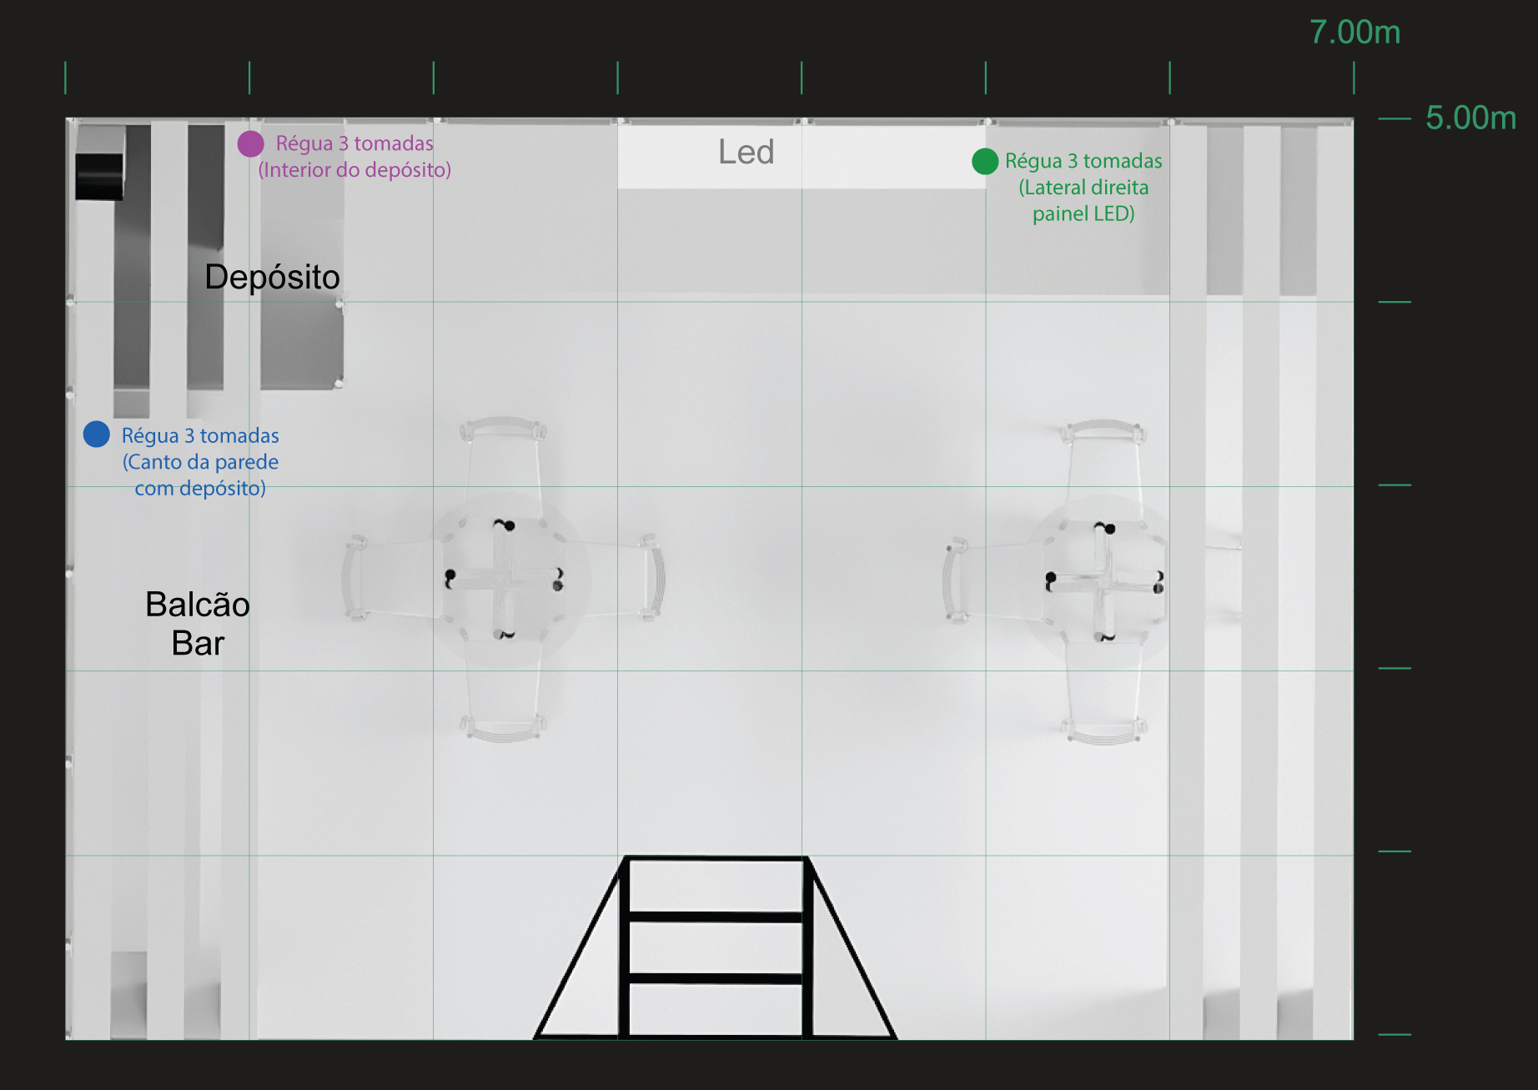
Task: Click purple text "Interior do depósito"
Action: pos(354,170)
